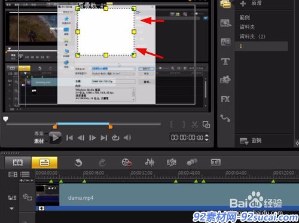299x223 pixels.
Task: Open the Graphic library icon
Action: (x=225, y=80)
